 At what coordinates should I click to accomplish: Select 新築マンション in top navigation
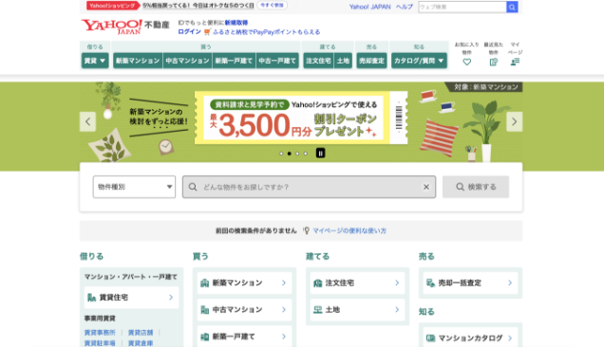(138, 61)
